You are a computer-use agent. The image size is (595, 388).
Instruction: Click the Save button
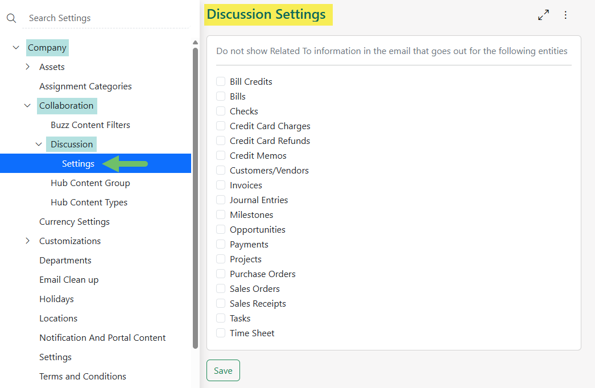(x=223, y=370)
